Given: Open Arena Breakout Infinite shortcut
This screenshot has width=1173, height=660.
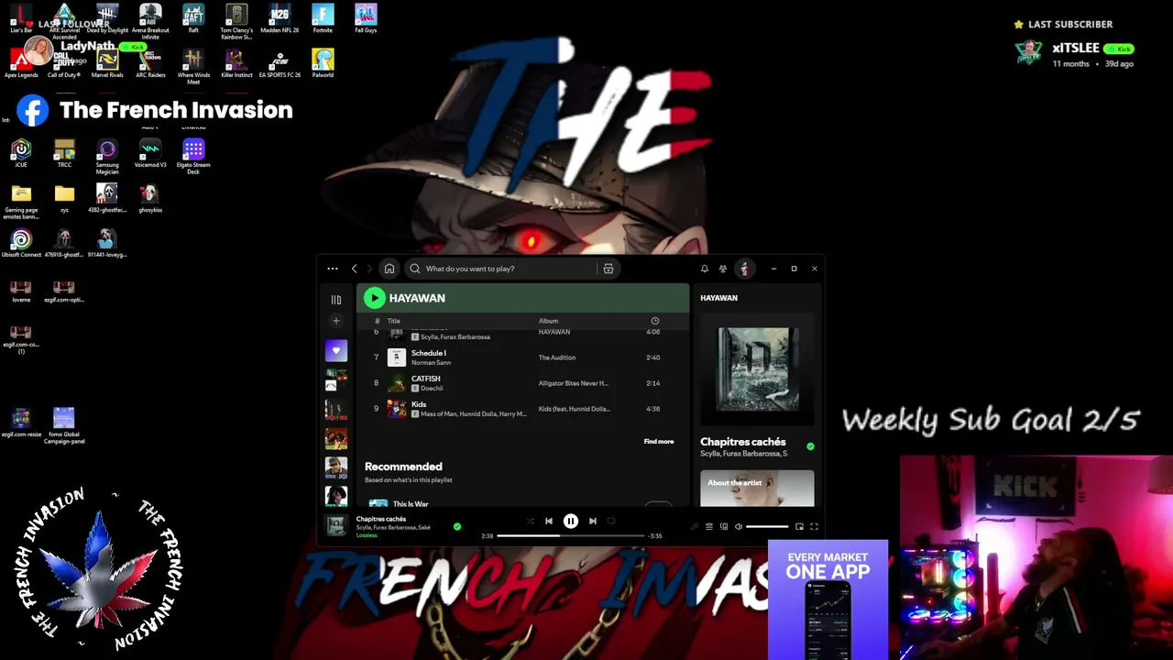Looking at the screenshot, I should click(x=150, y=22).
